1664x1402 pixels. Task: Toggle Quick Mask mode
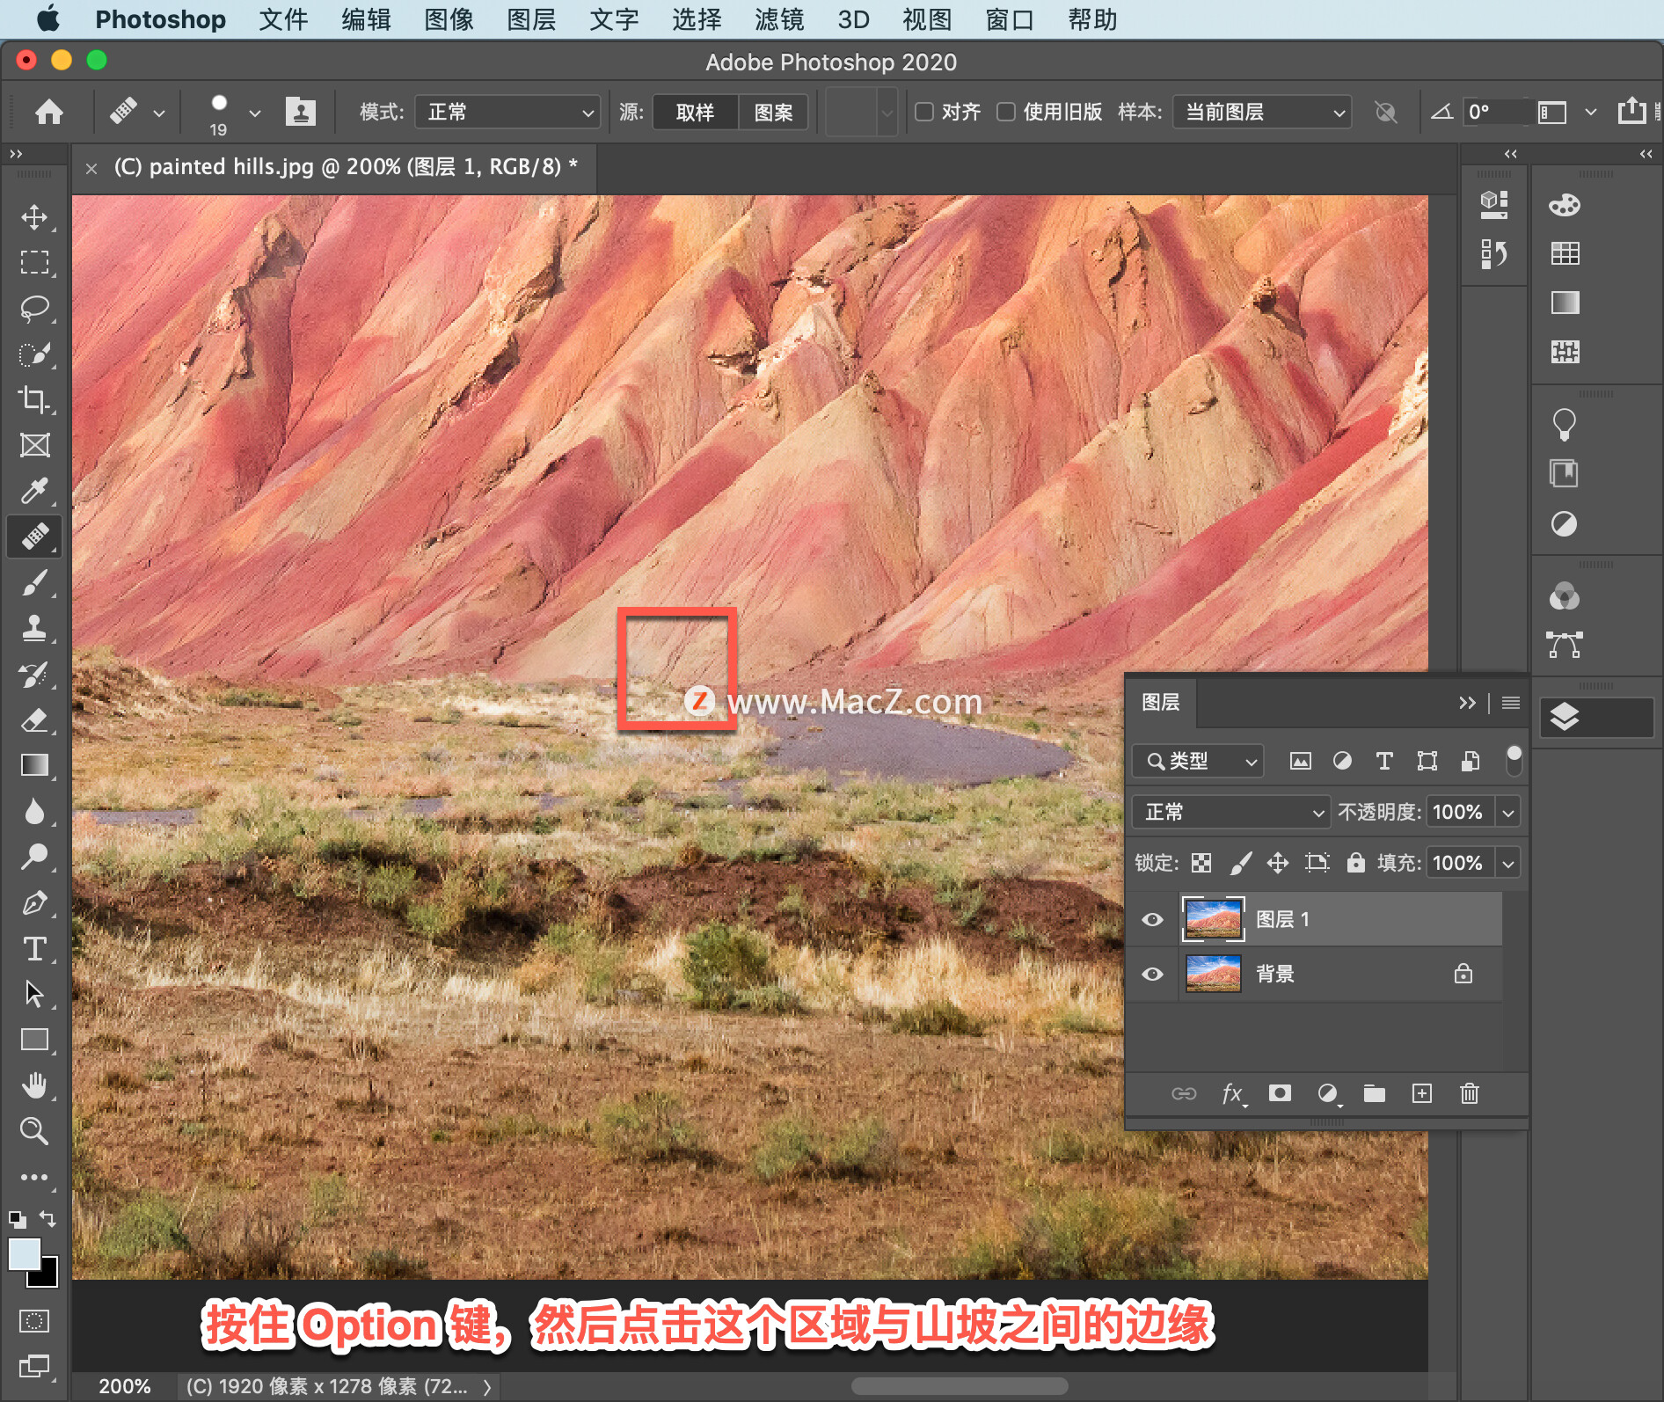point(34,1320)
